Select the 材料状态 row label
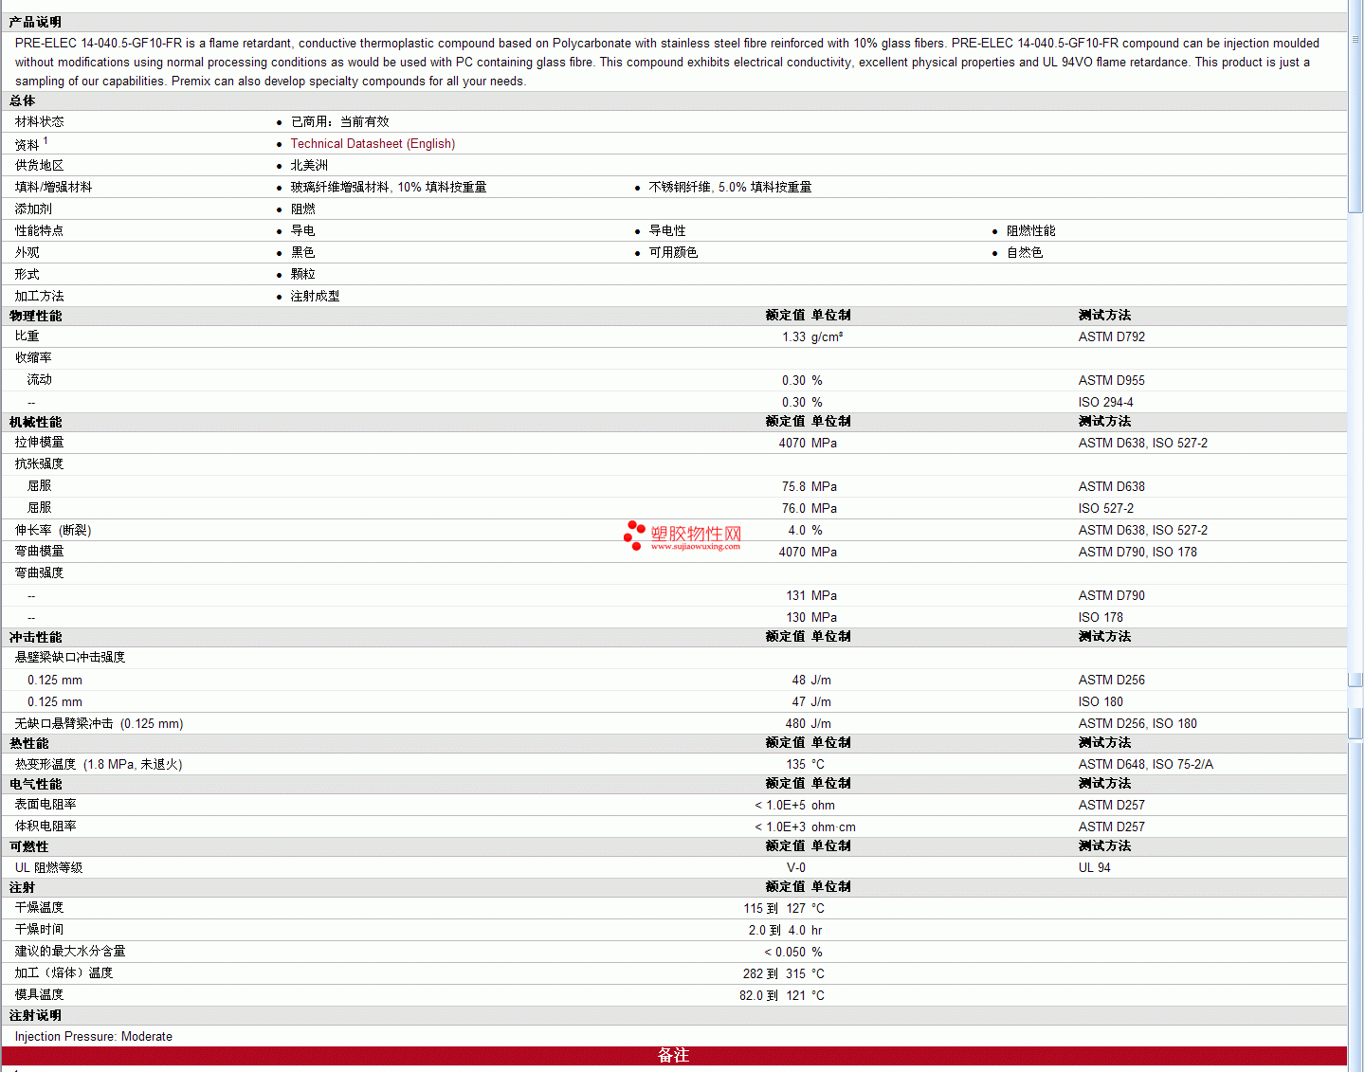1365x1072 pixels. (x=39, y=122)
